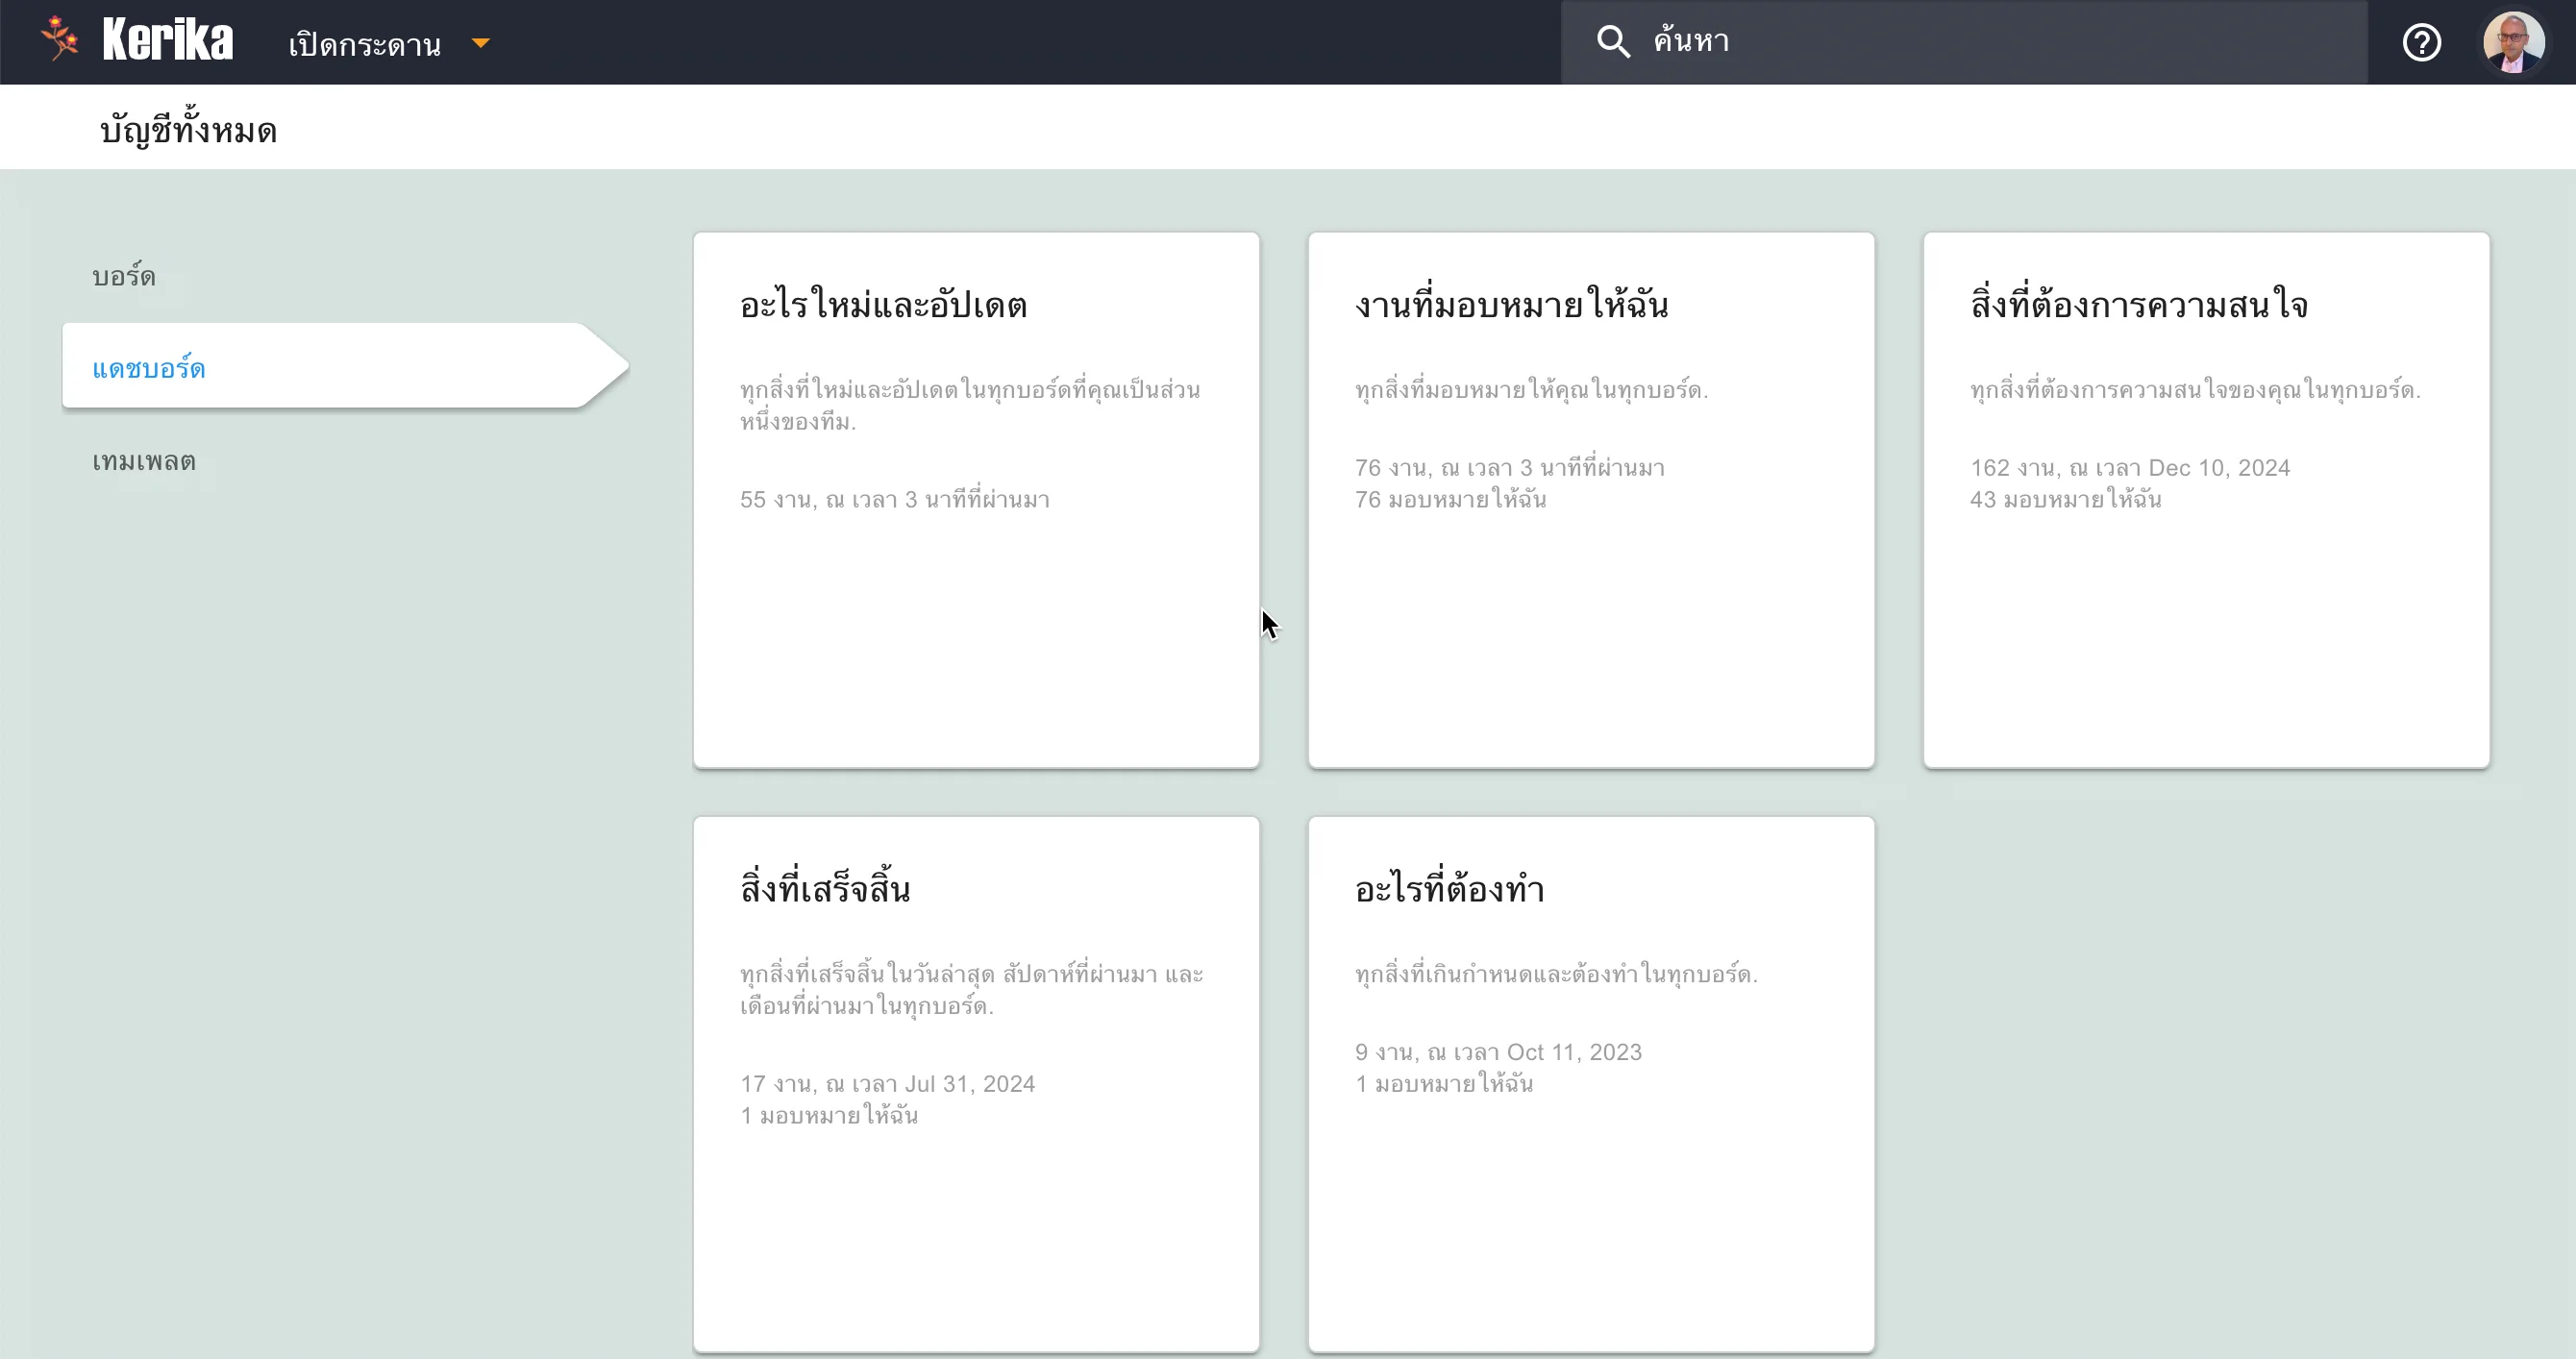The height and width of the screenshot is (1359, 2576).
Task: Click description 'ทุกสิ่งที่ต้องการความสนใจของคุณในทุกบอร์ด.'
Action: pos(2195,389)
